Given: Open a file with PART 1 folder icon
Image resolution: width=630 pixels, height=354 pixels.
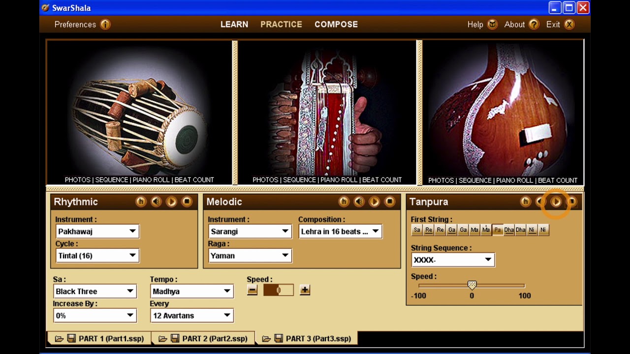Looking at the screenshot, I should point(59,339).
